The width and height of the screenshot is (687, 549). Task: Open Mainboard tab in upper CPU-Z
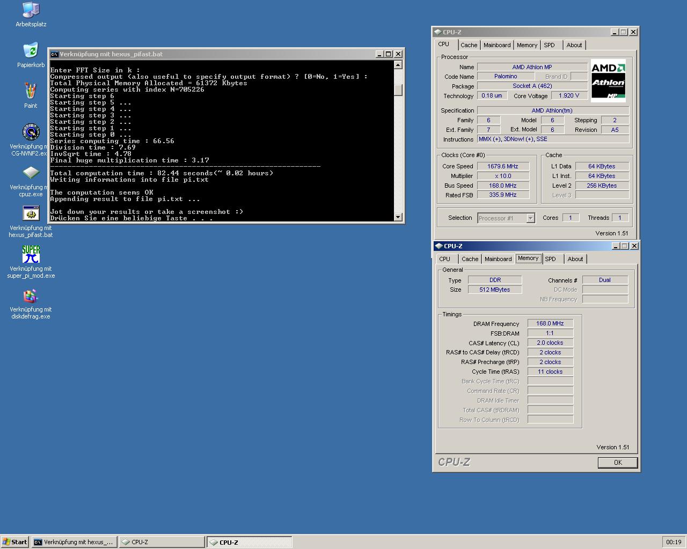(x=497, y=45)
